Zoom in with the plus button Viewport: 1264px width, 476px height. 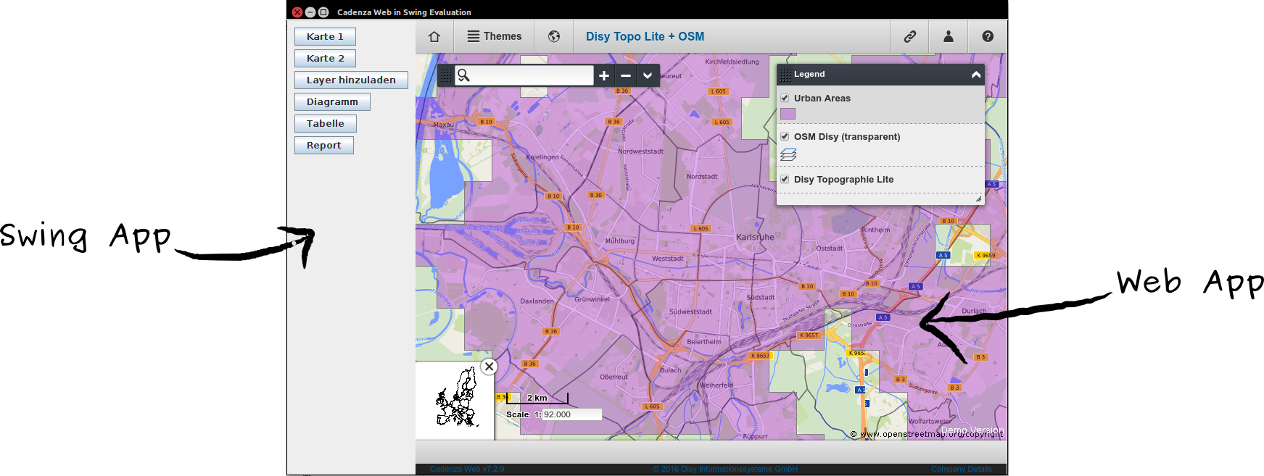pos(604,75)
